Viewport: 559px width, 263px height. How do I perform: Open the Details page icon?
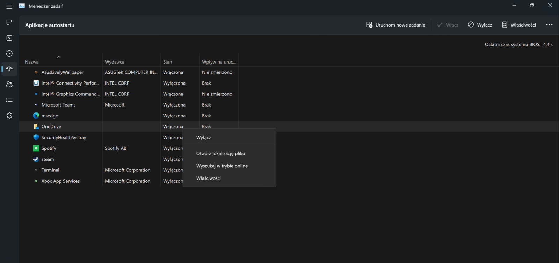(9, 100)
